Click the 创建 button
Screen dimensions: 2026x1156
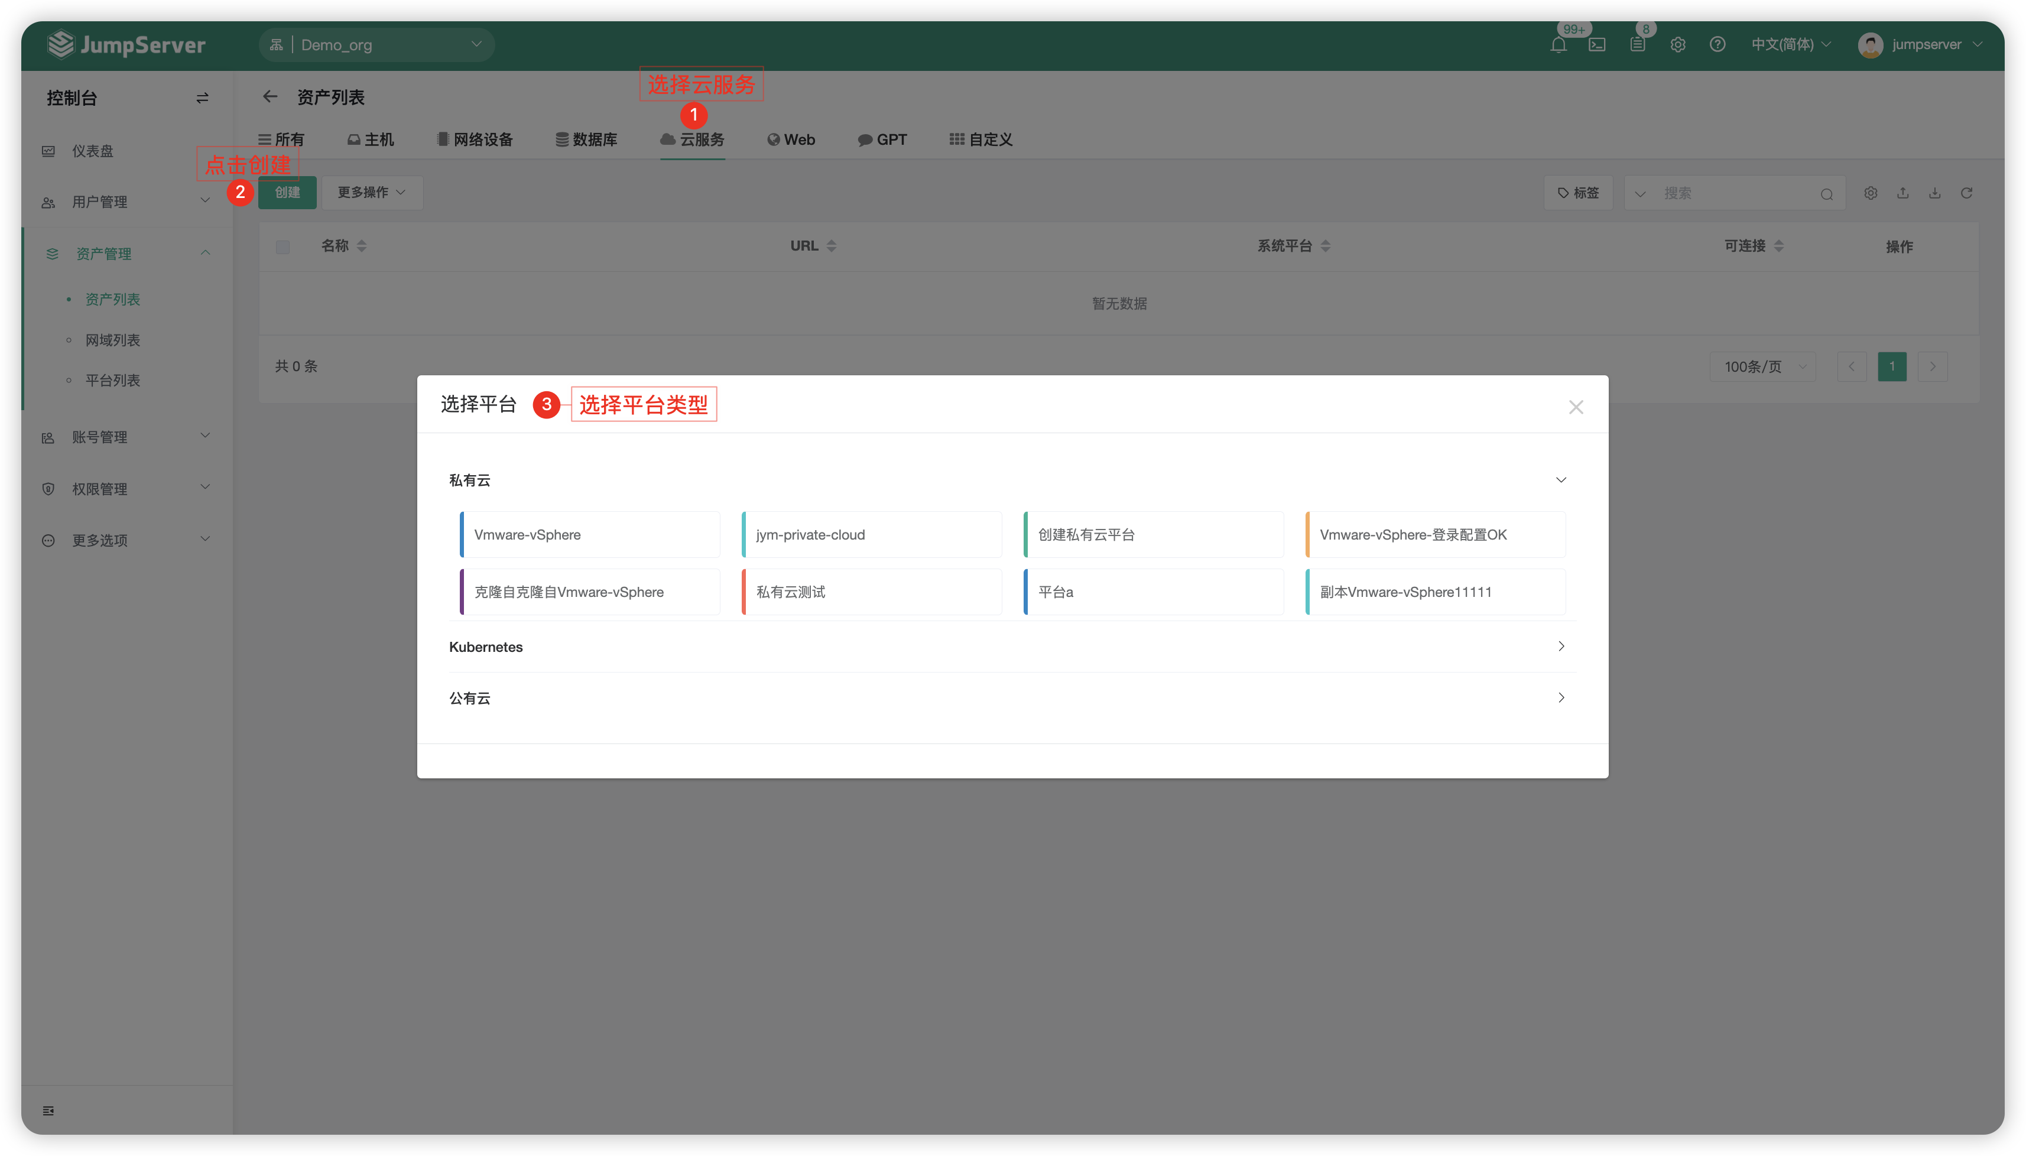[x=287, y=193]
